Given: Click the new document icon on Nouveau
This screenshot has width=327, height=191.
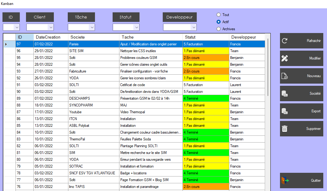Looking at the screenshot, I should (285, 76).
